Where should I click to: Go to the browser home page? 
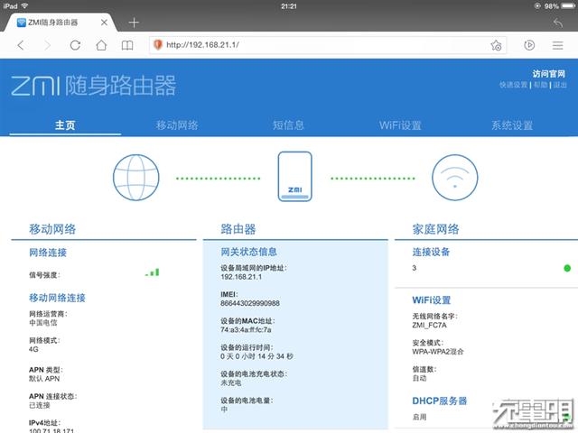pos(101,44)
